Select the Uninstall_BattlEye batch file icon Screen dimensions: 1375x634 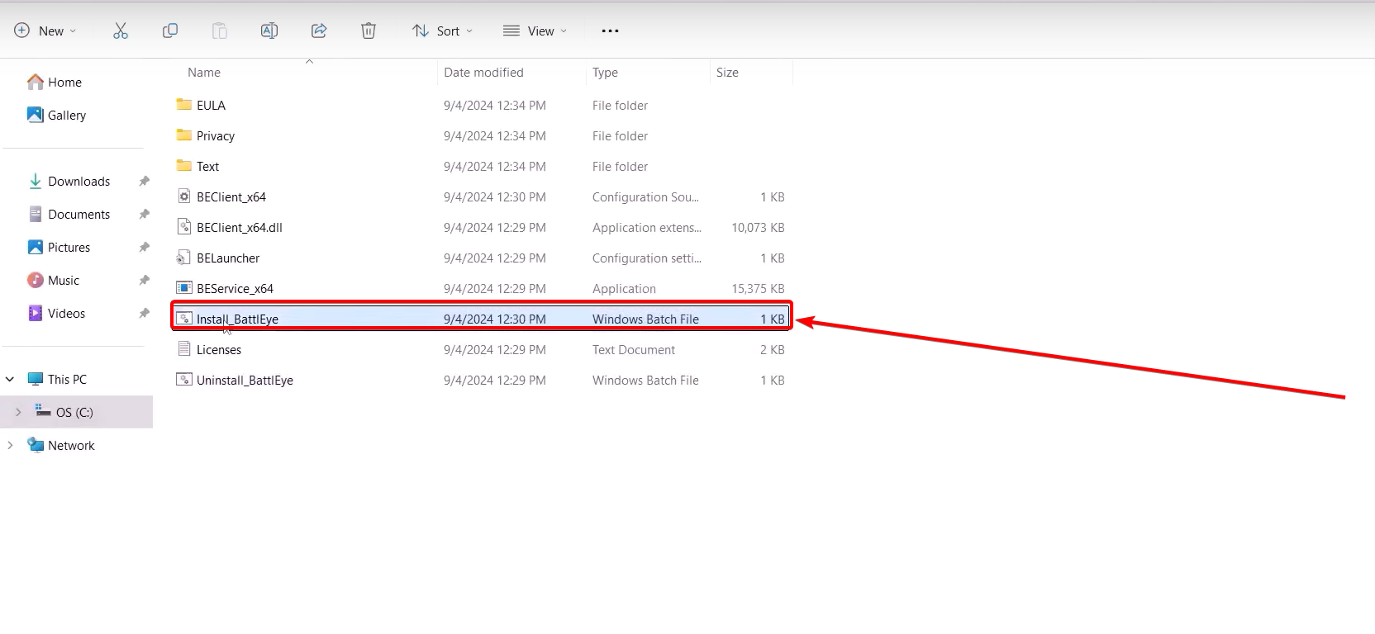click(x=184, y=379)
